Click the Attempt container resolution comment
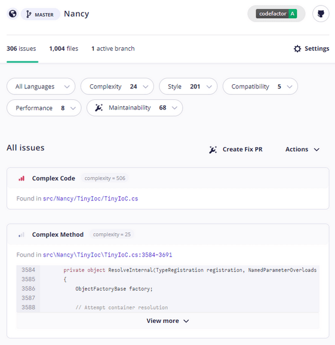The width and height of the screenshot is (335, 345). pyautogui.click(x=122, y=307)
